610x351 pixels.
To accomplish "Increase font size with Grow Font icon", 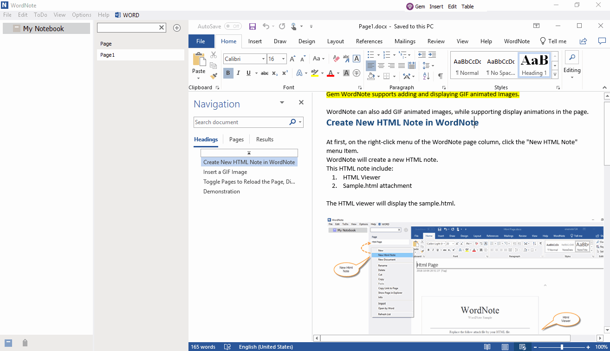I will click(292, 59).
